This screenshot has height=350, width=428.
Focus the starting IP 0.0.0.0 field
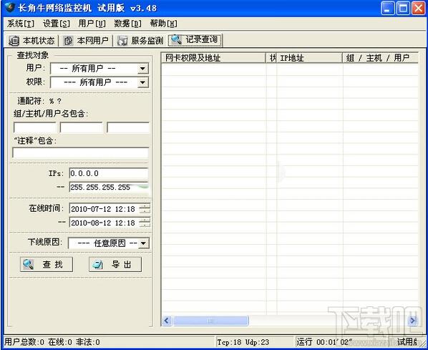pyautogui.click(x=109, y=173)
